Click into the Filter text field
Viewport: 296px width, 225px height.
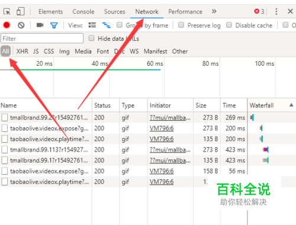pos(42,38)
